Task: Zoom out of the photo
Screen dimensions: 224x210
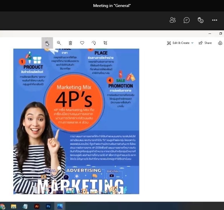Action: 59,43
